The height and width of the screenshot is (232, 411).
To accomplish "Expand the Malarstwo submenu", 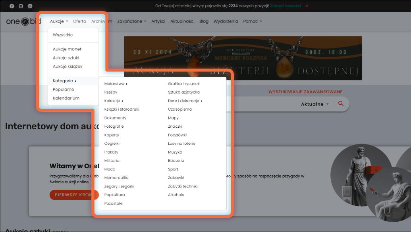I will pos(116,84).
